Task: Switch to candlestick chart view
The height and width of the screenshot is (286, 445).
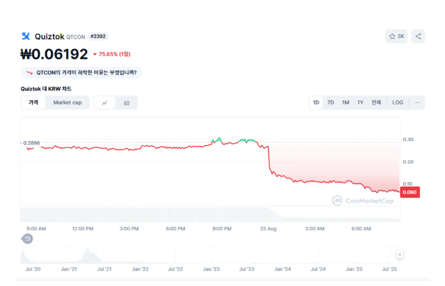Action: [127, 103]
